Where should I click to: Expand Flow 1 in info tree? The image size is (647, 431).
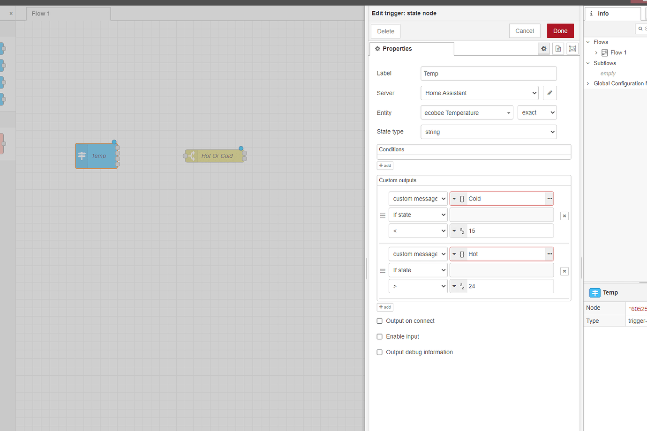pyautogui.click(x=596, y=53)
